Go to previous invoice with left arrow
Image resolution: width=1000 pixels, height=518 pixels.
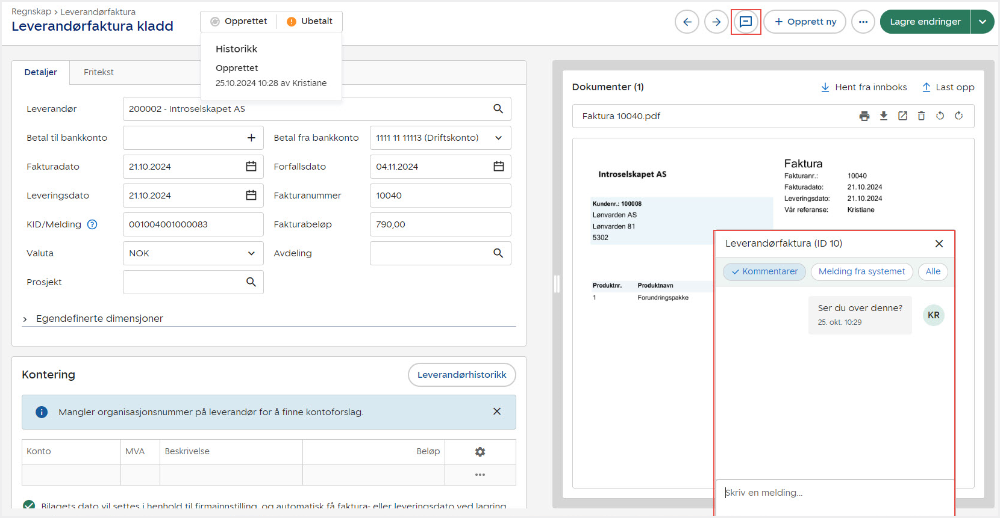(x=687, y=22)
